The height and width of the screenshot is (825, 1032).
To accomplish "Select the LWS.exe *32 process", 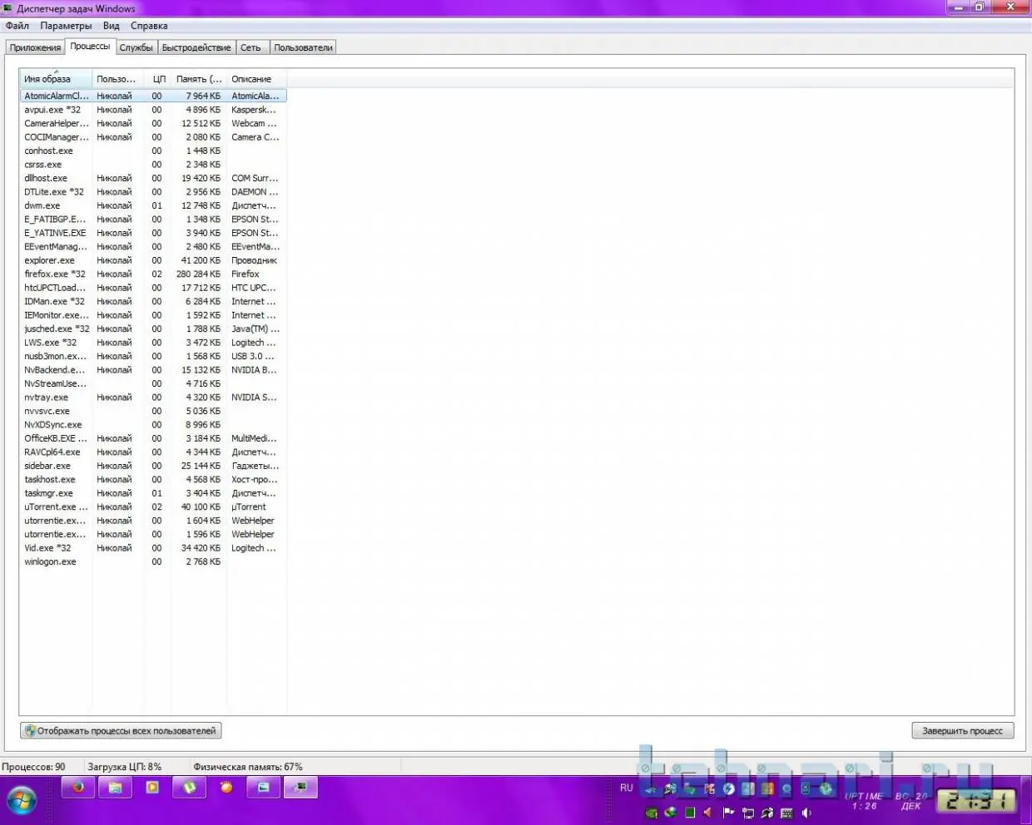I will pos(153,343).
